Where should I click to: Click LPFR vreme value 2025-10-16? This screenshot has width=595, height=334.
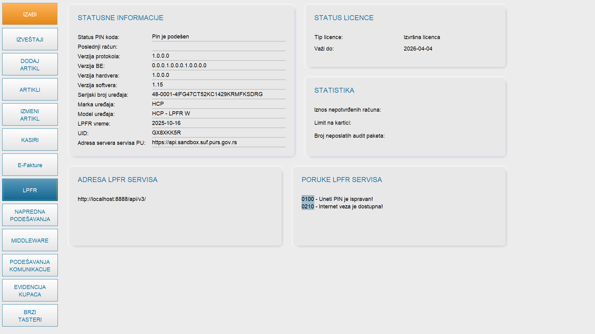point(166,123)
